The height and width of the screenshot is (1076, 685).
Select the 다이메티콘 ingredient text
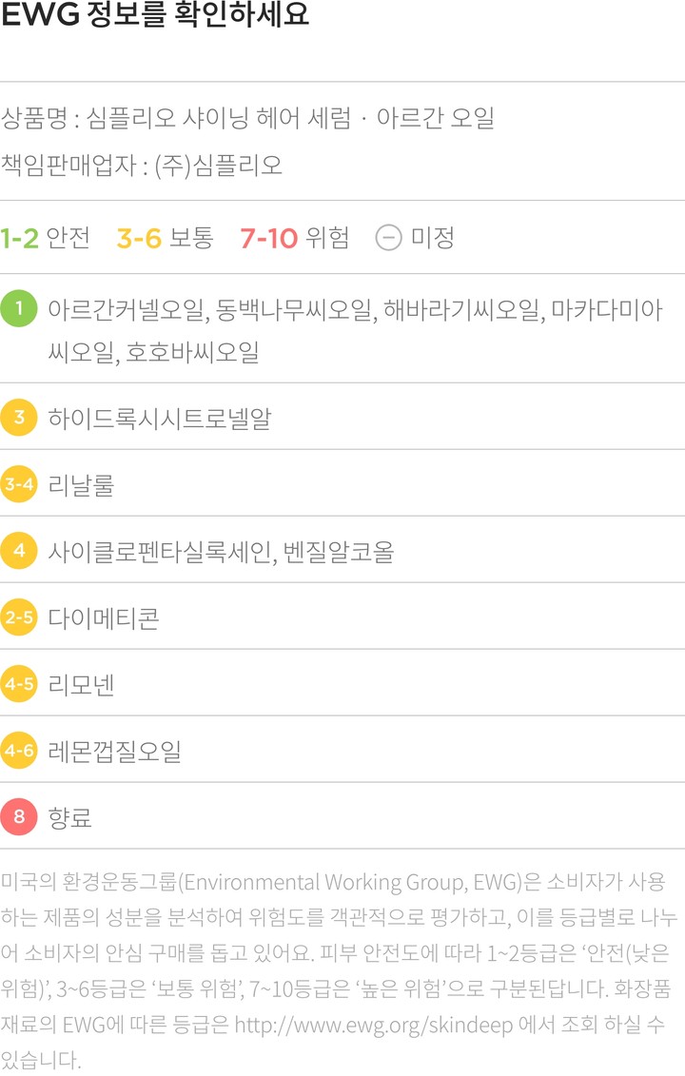point(104,618)
